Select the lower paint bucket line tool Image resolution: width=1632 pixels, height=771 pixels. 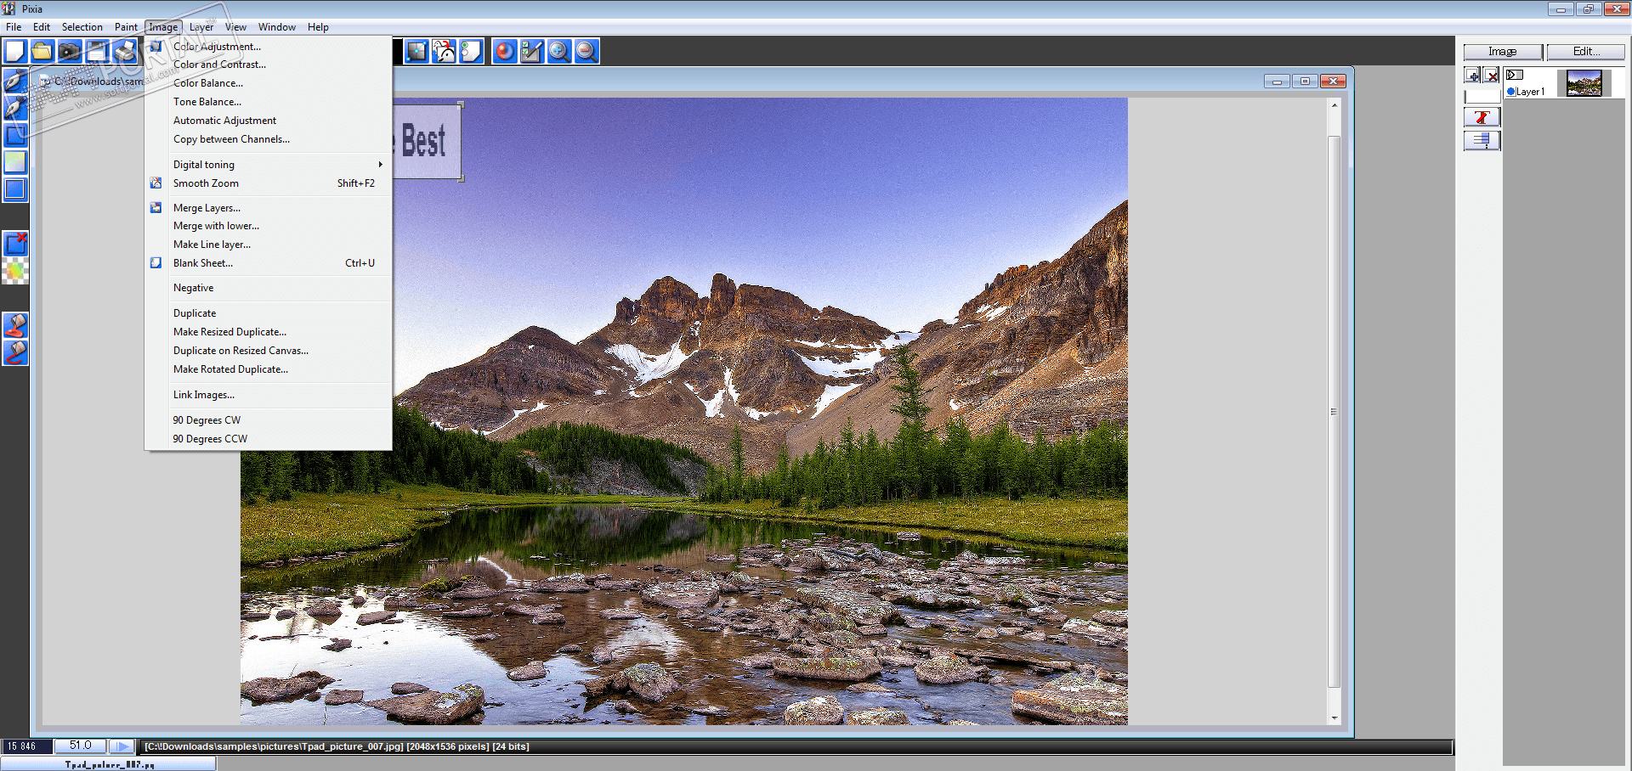pyautogui.click(x=15, y=352)
